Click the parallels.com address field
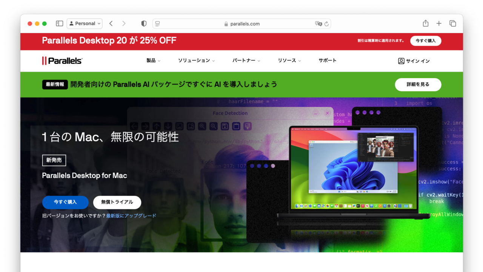 coord(242,23)
